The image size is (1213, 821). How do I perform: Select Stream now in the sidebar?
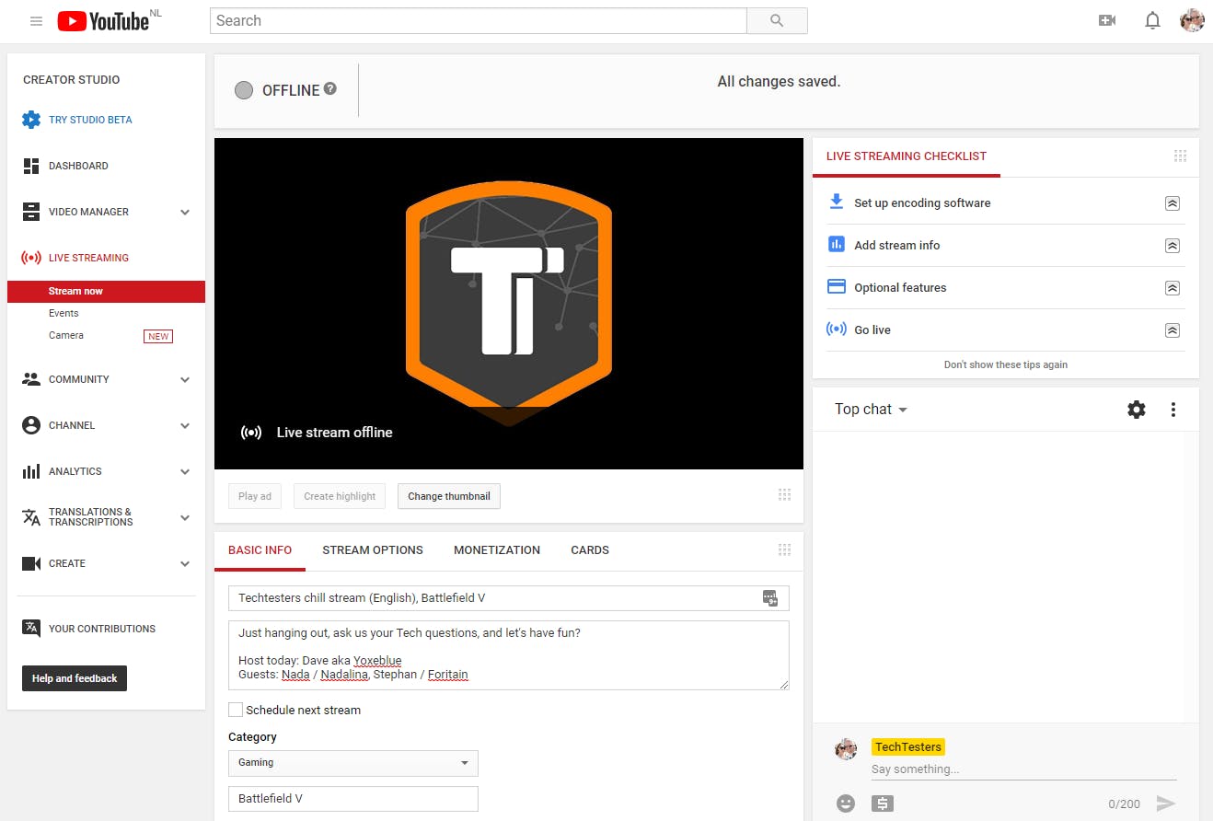(x=106, y=291)
